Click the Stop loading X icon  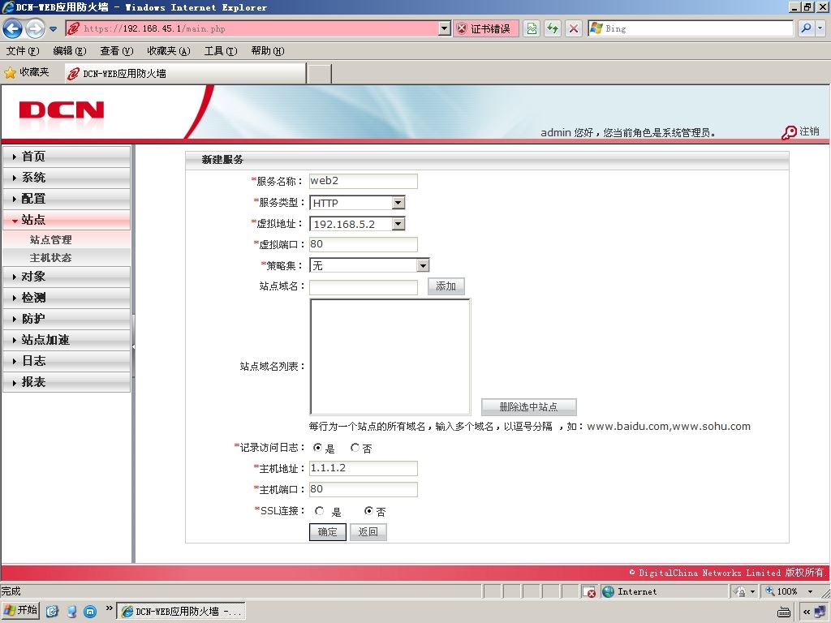point(574,28)
